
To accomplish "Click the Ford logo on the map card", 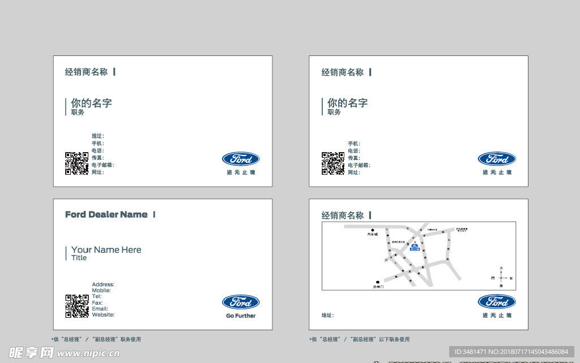I will [x=497, y=302].
